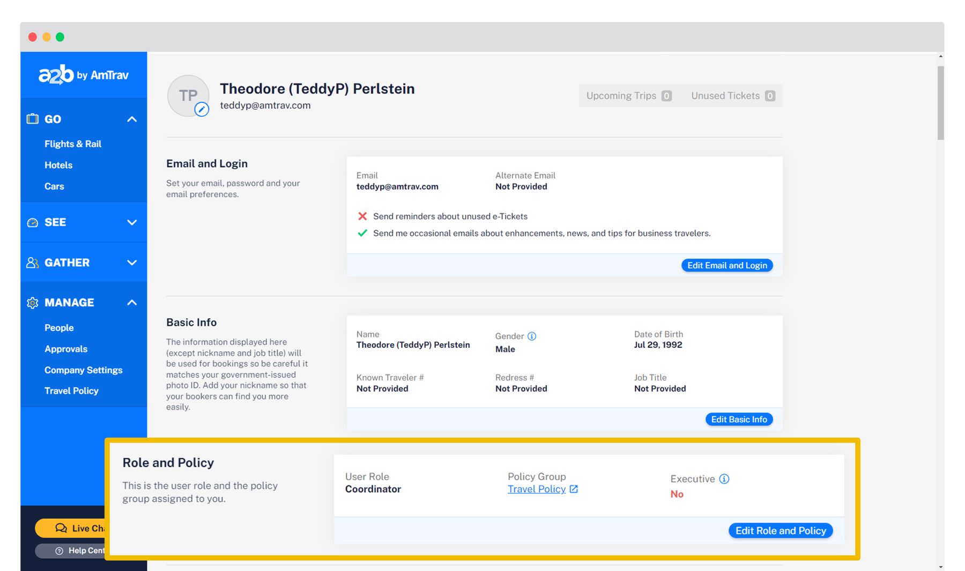Switch to the Upcoming Trips tab

click(x=627, y=95)
